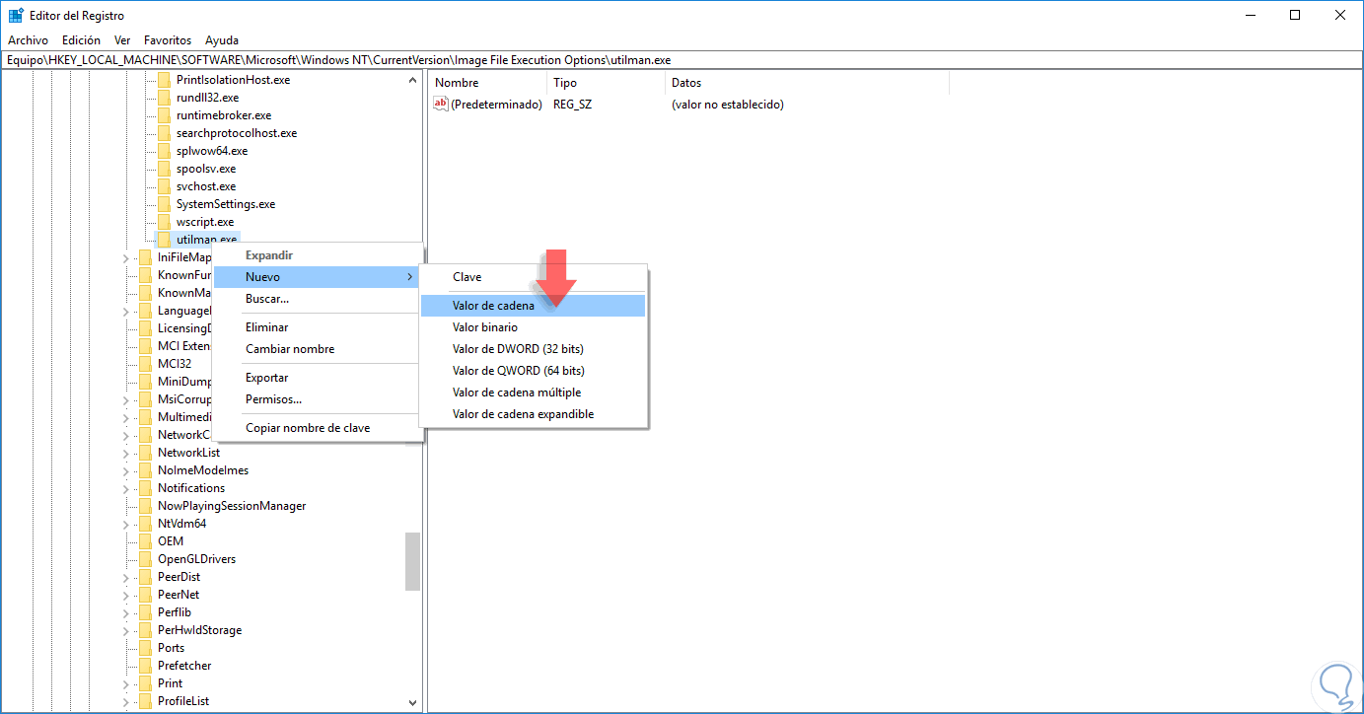Image resolution: width=1364 pixels, height=714 pixels.
Task: Expand the NtVdm64 key
Action: coord(126,525)
